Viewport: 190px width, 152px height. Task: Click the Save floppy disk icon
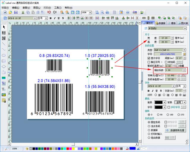click(16, 12)
